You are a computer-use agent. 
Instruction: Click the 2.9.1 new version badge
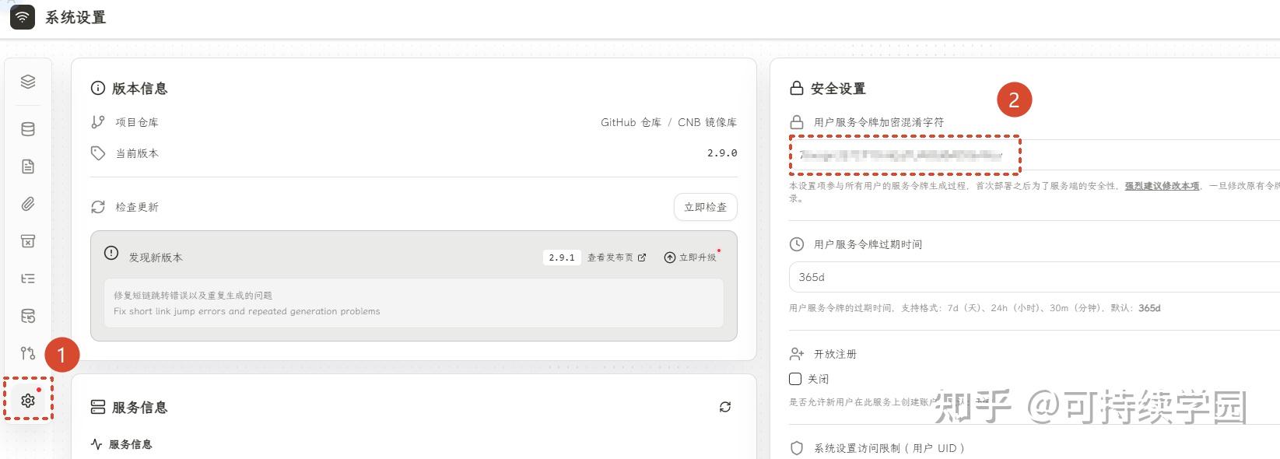tap(562, 258)
